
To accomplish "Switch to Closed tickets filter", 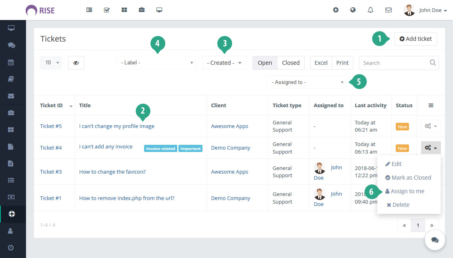I will (x=291, y=63).
